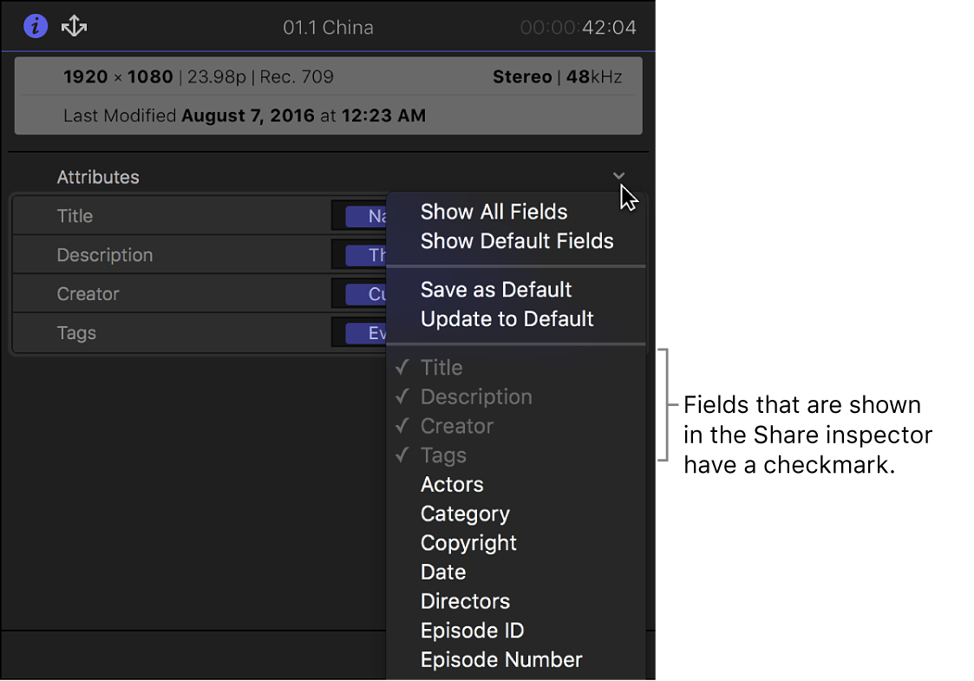Enable the Date field
The height and width of the screenshot is (681, 974).
(443, 572)
